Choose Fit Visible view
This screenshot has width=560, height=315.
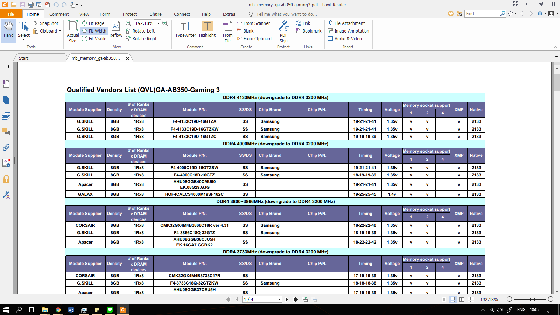(94, 38)
